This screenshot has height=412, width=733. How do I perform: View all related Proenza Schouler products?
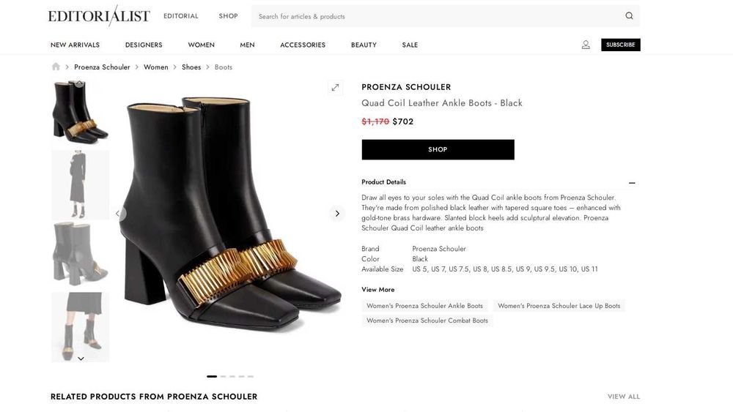pos(623,397)
